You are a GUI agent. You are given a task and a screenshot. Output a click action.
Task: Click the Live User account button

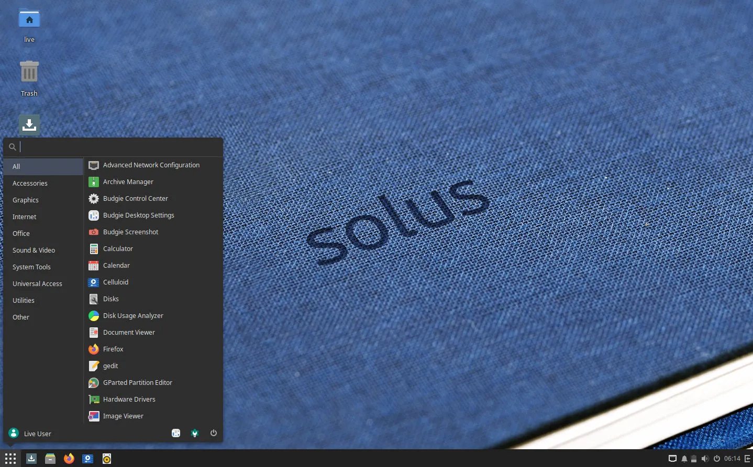(x=30, y=434)
